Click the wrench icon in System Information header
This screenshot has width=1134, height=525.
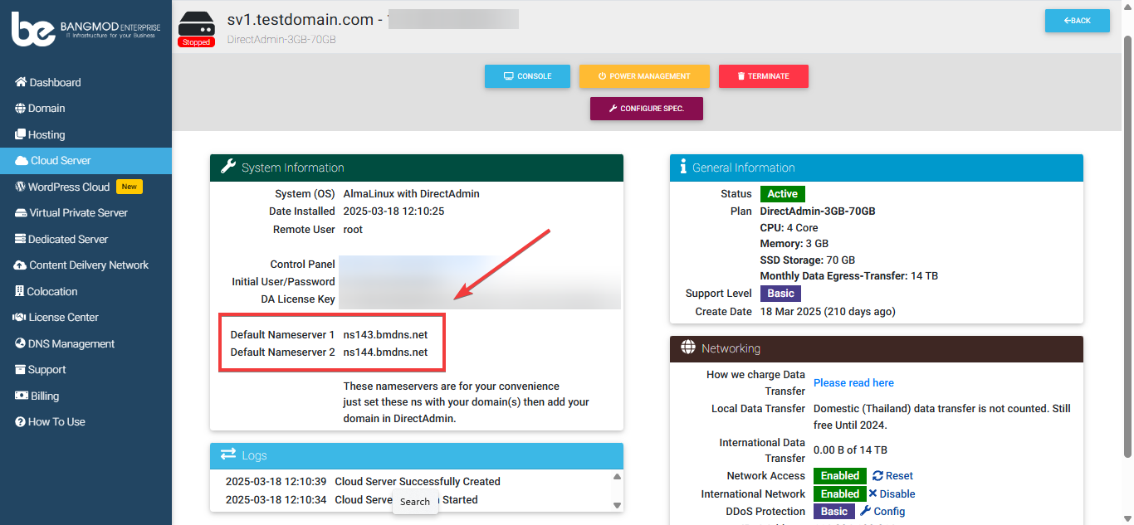click(x=228, y=167)
